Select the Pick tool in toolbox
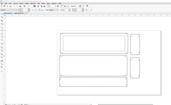This screenshot has width=171, height=105. tap(1, 14)
